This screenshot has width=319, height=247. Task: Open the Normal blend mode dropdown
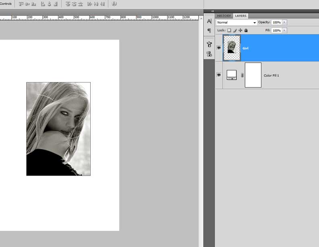coord(236,23)
